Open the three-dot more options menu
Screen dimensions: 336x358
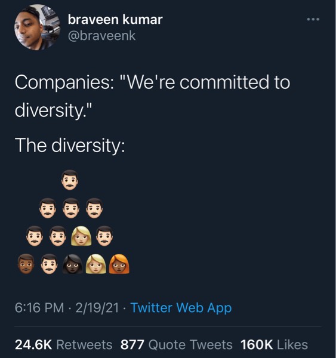tap(313, 20)
